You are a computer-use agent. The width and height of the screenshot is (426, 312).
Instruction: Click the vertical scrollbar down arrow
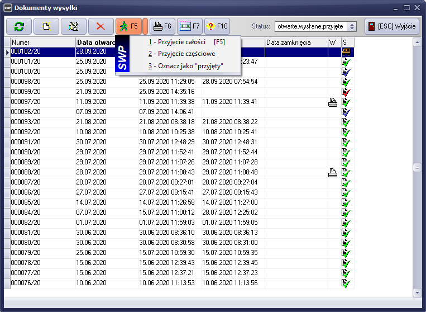[417, 292]
